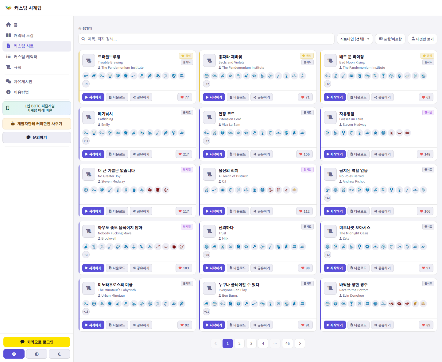Like 바닥을 향한 경주 heart 89
442x362 pixels.
pos(426,325)
